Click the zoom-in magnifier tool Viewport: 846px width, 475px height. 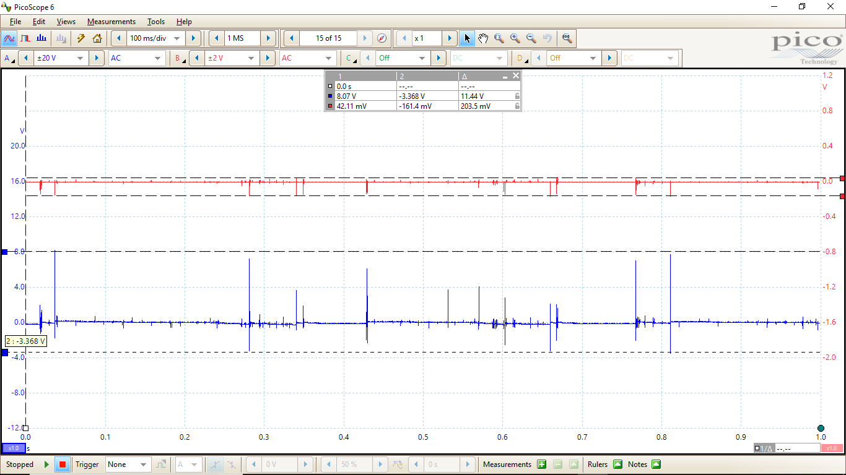tap(515, 38)
